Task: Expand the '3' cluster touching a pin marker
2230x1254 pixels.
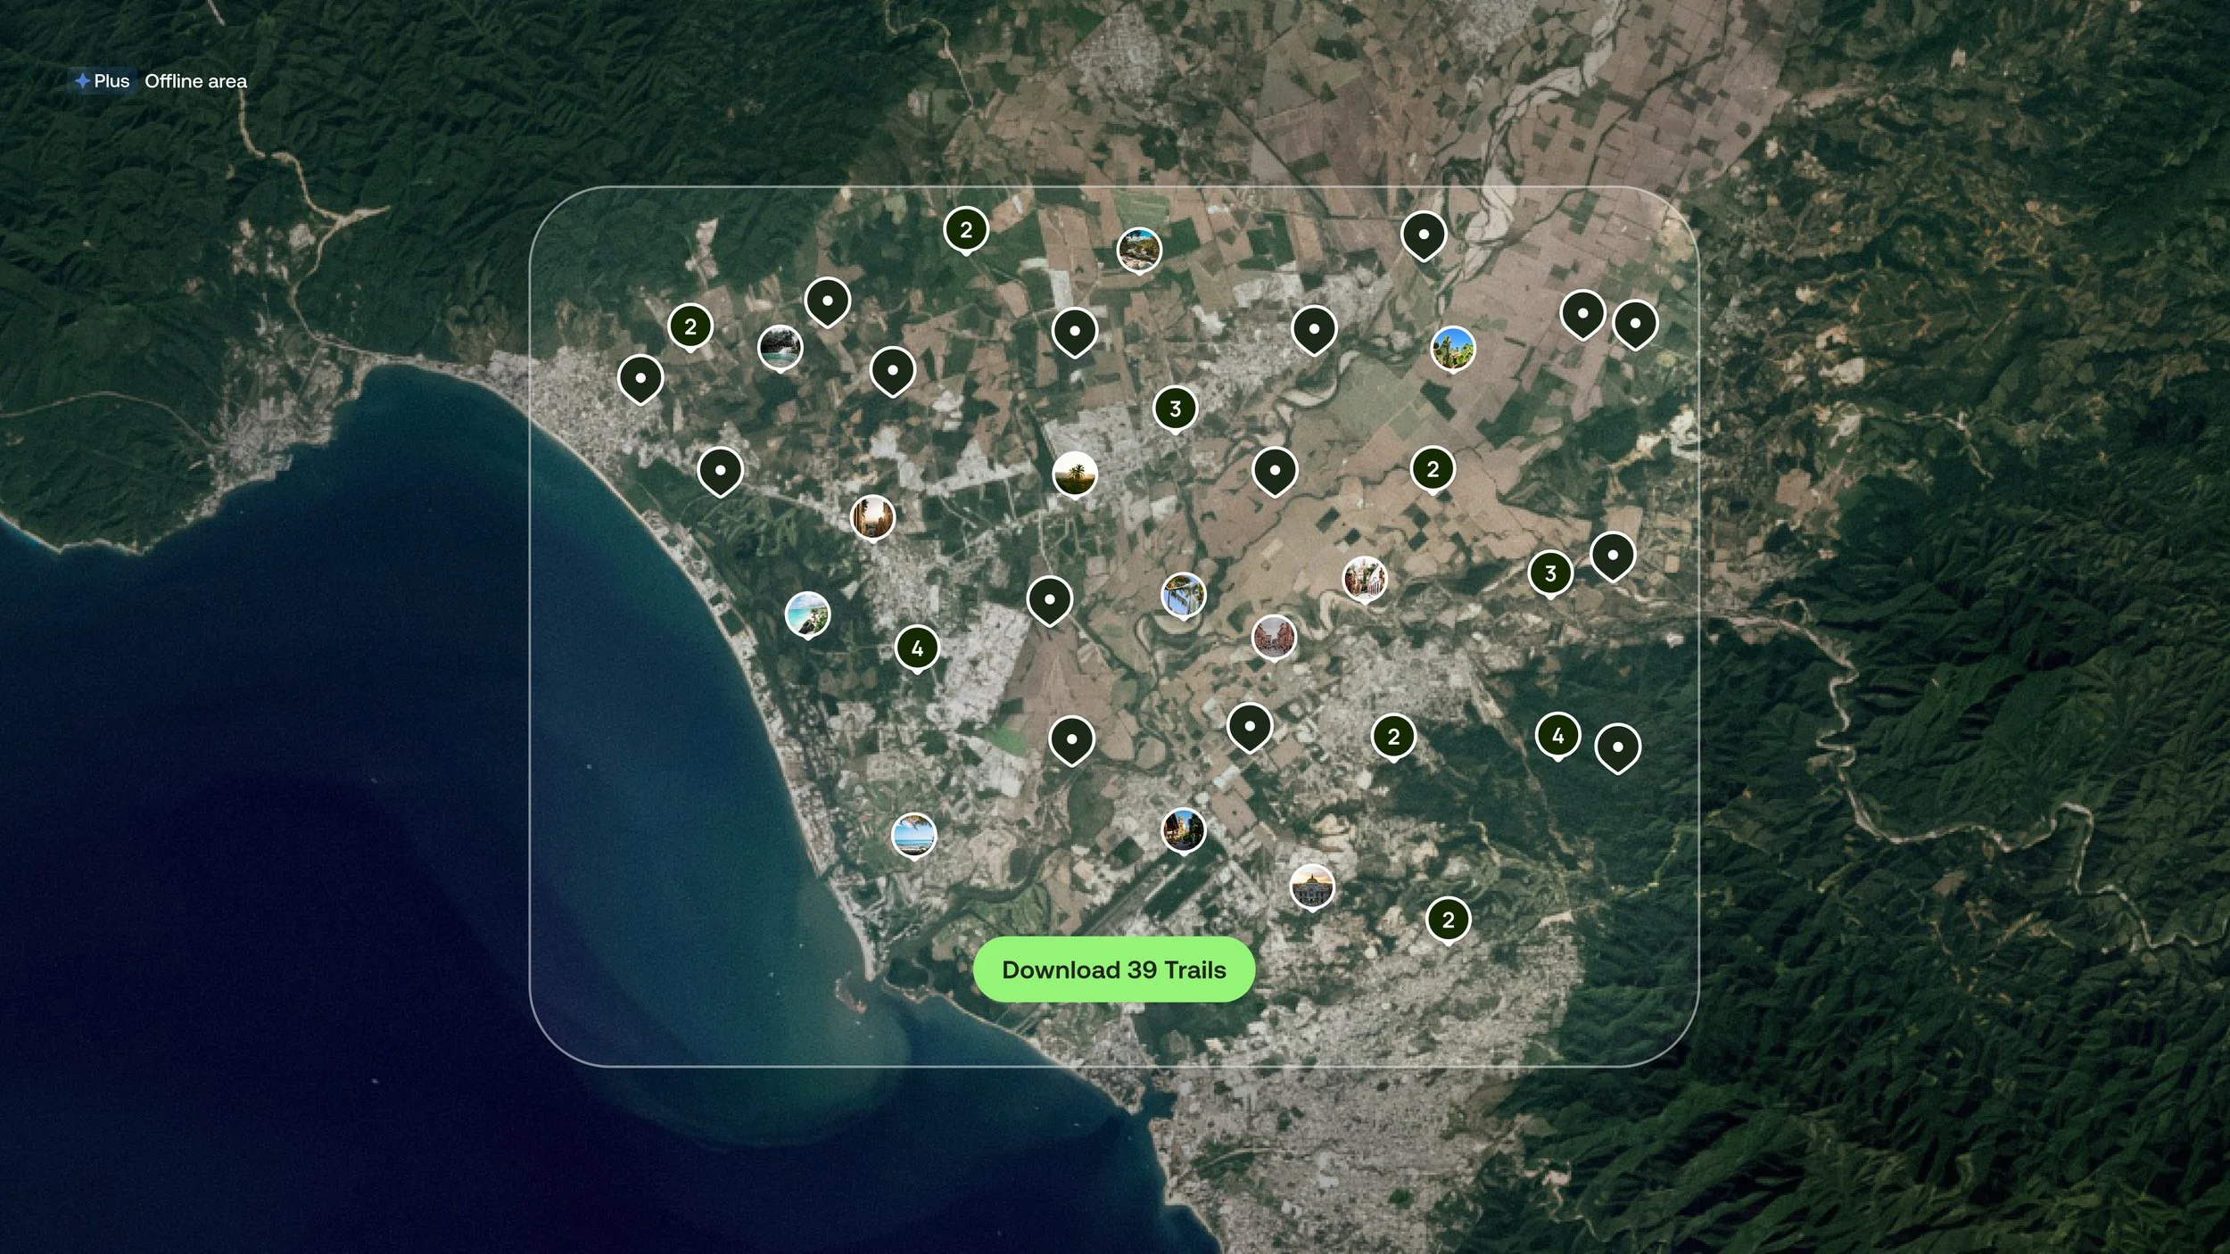Action: click(x=1549, y=573)
